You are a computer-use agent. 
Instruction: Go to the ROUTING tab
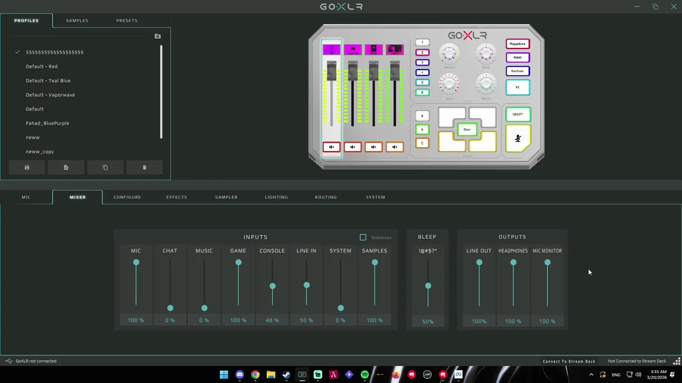(x=326, y=197)
